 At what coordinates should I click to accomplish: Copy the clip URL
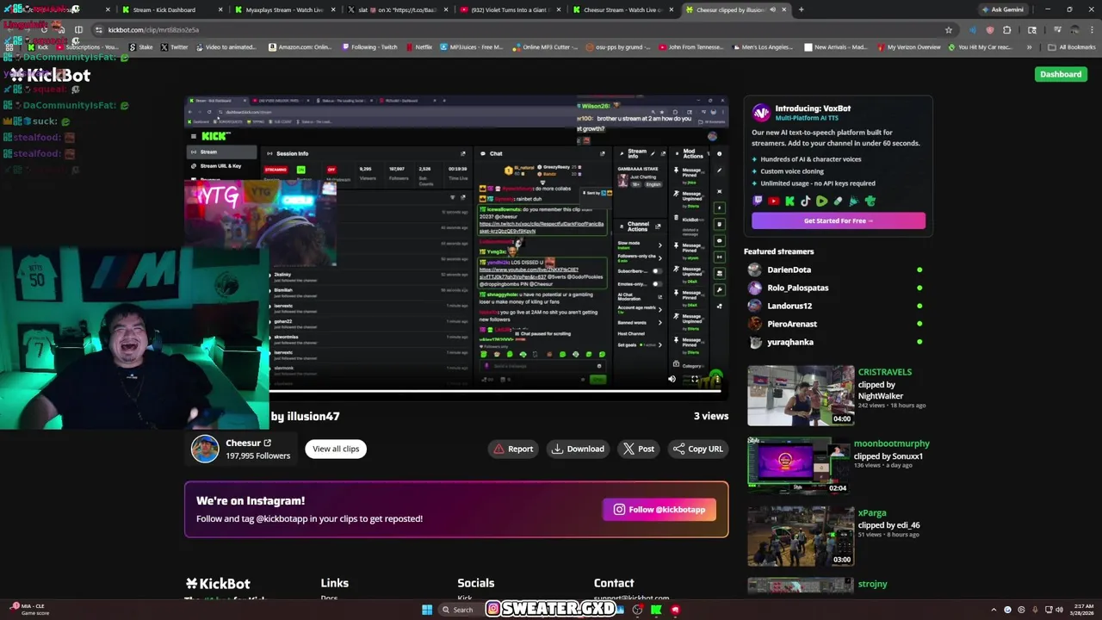(x=698, y=449)
